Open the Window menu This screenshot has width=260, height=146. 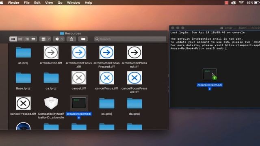(74, 3)
